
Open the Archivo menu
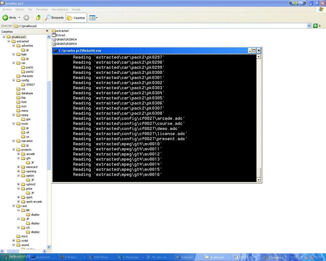[7, 9]
